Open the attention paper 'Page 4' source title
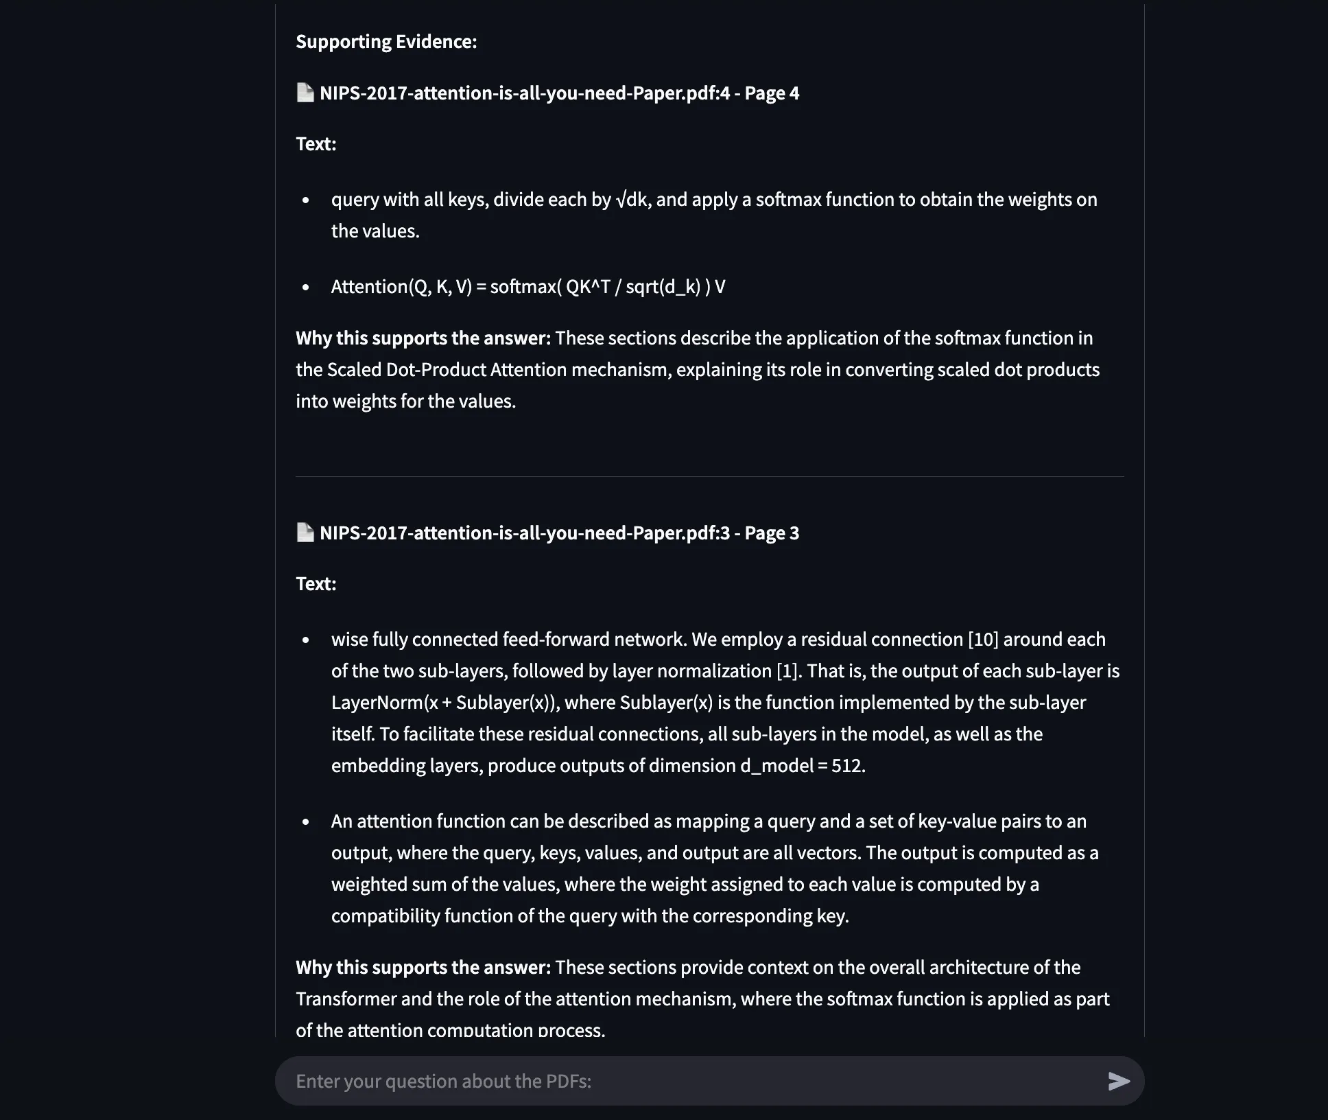 coord(559,93)
